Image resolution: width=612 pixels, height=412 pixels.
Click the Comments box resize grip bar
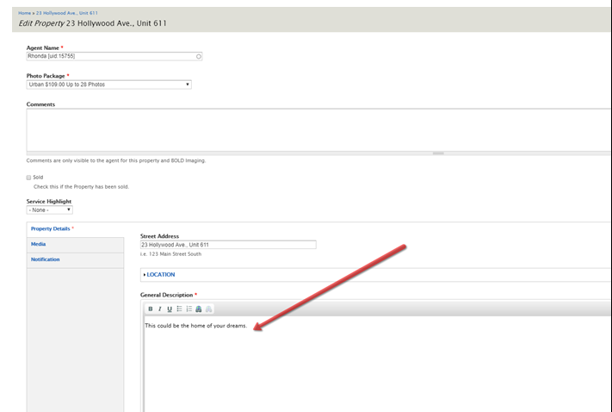click(x=438, y=153)
